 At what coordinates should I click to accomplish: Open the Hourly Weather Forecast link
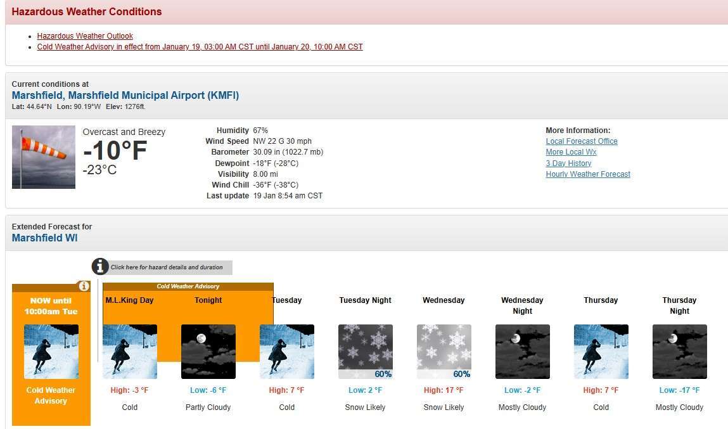(x=587, y=174)
